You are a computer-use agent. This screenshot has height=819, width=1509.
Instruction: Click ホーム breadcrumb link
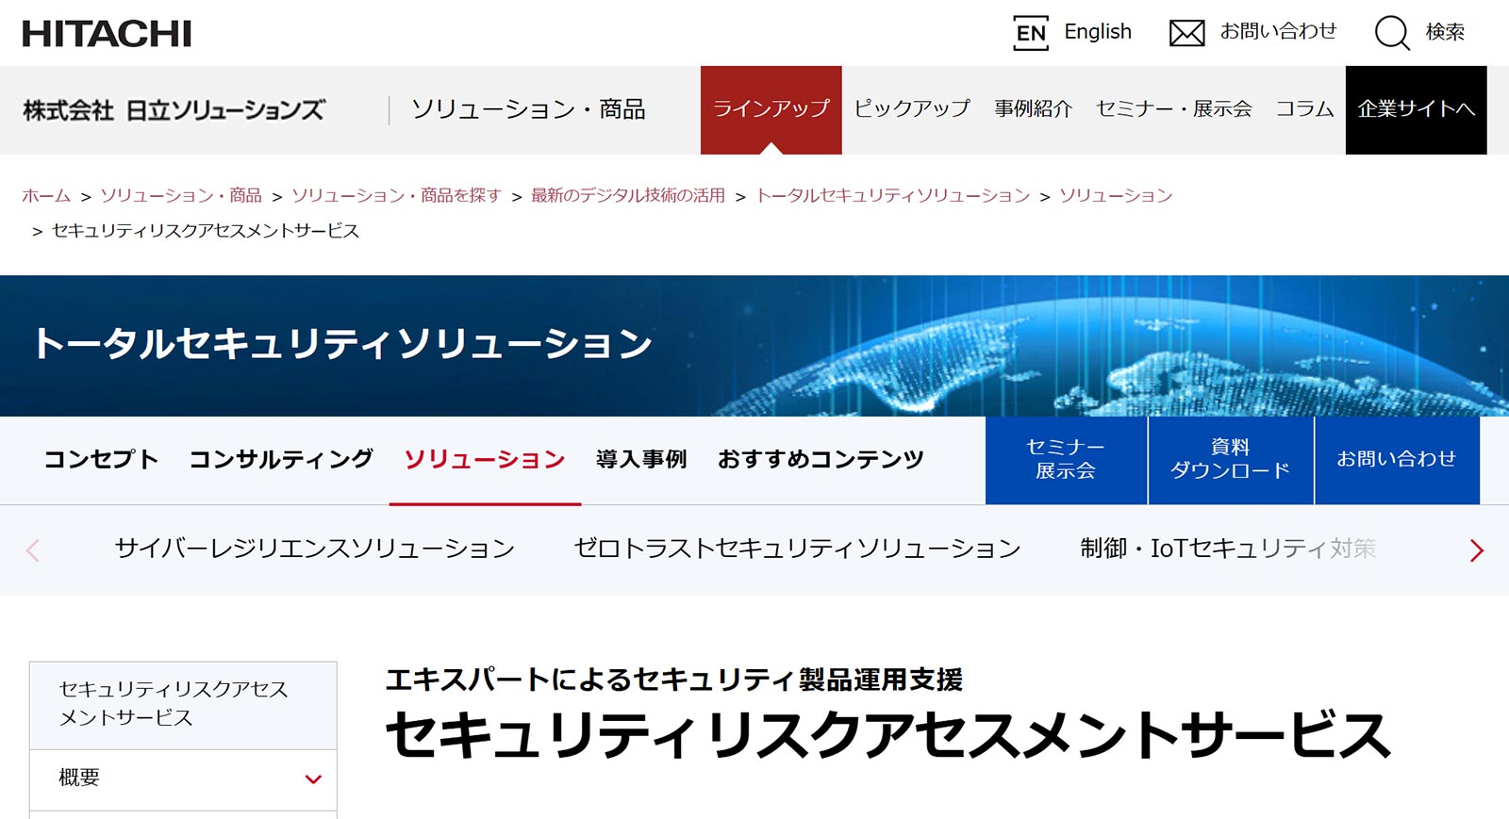[x=46, y=195]
